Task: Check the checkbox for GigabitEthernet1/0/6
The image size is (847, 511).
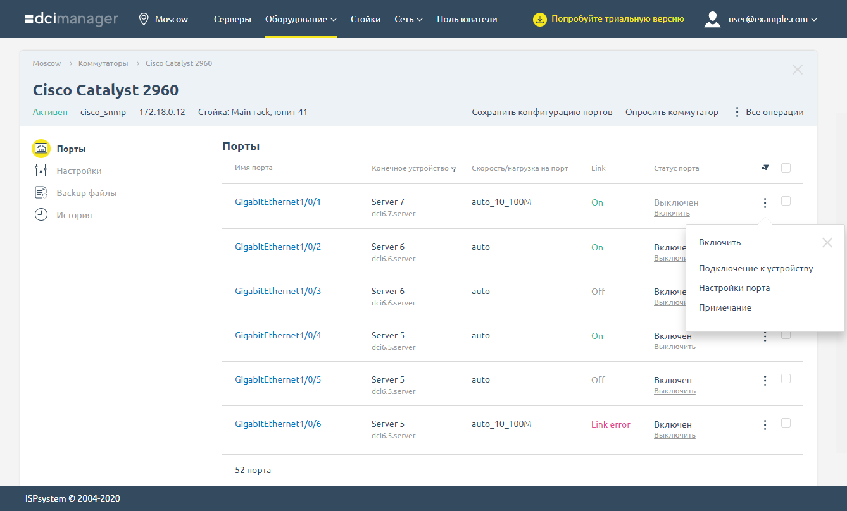Action: tap(786, 424)
